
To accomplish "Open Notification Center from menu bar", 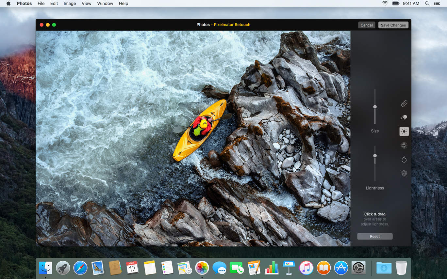I will (437, 3).
